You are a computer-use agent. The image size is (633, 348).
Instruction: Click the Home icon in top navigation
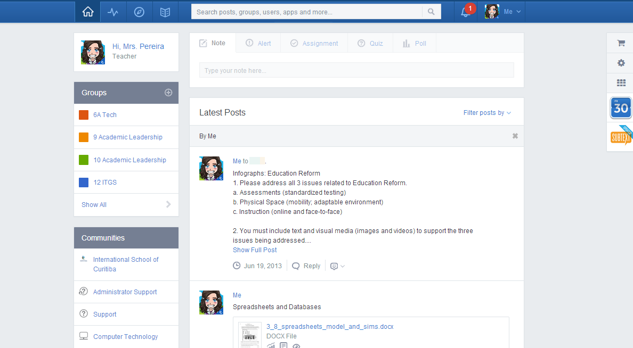pyautogui.click(x=88, y=12)
